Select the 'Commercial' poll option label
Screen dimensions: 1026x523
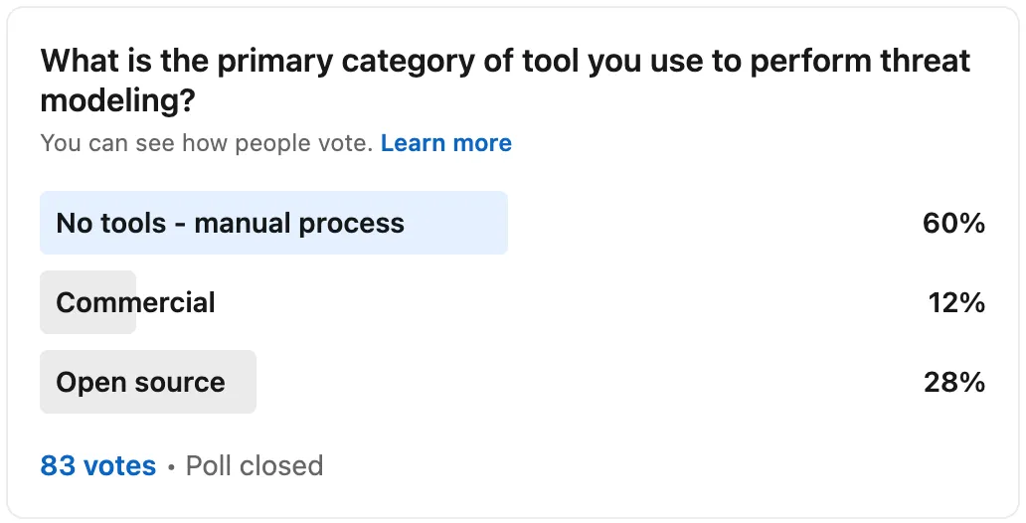tap(135, 302)
